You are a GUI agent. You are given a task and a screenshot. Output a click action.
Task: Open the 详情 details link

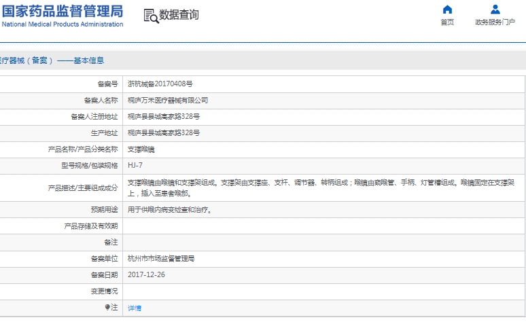pos(135,308)
